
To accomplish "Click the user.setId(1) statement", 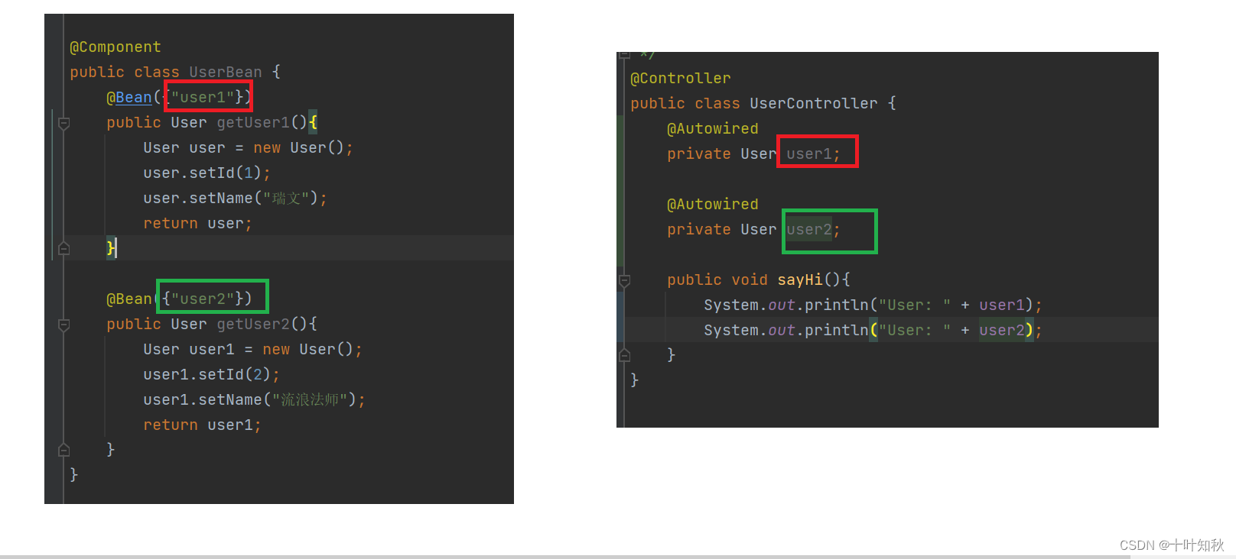I will pyautogui.click(x=207, y=173).
